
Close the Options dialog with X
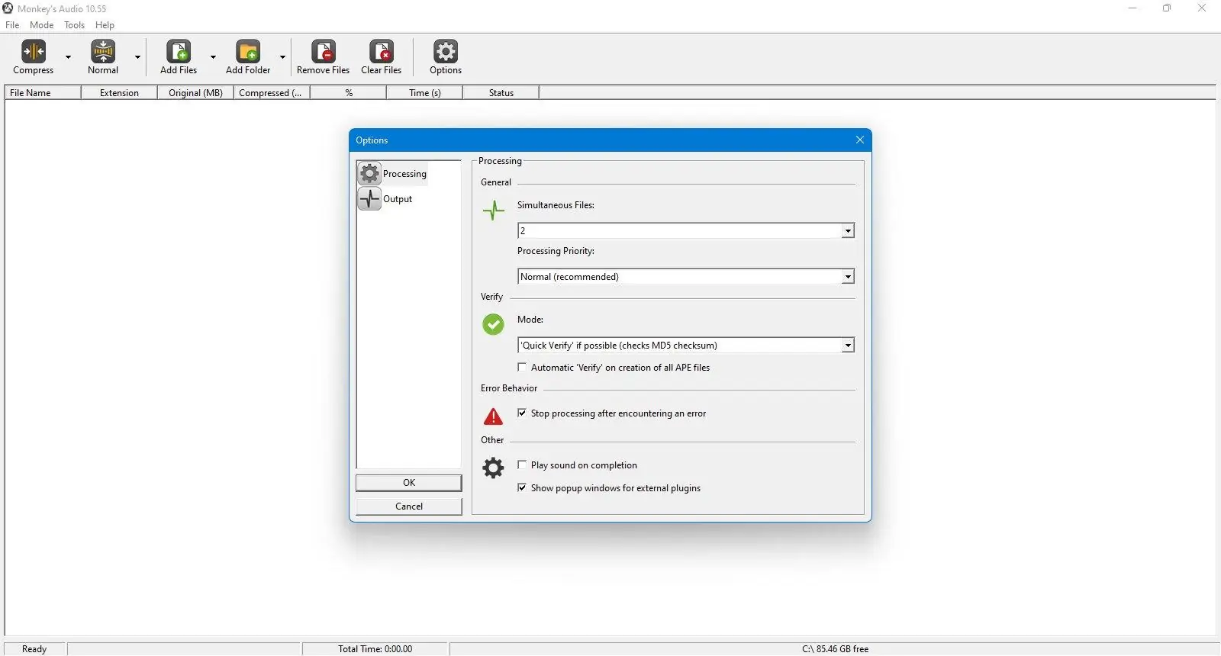point(860,140)
